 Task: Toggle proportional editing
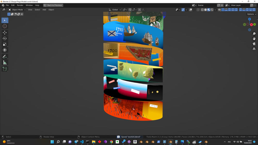(x=140, y=10)
